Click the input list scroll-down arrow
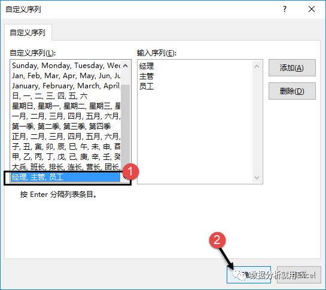The image size is (326, 290). [257, 178]
